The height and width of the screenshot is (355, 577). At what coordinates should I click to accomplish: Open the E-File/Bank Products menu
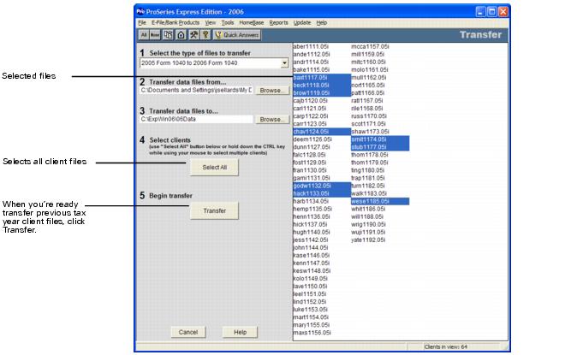175,23
